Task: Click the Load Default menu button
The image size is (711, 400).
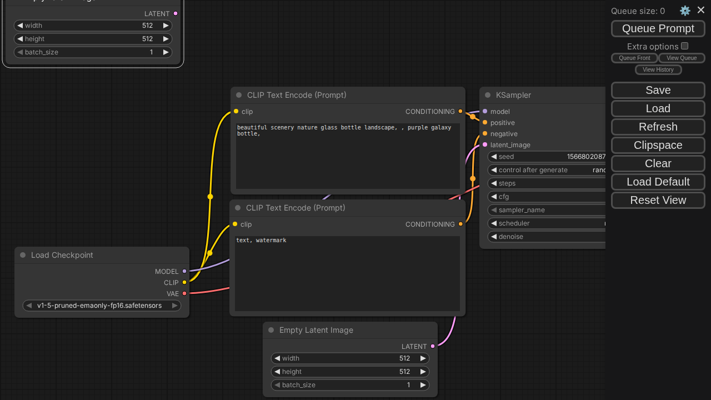Action: coord(658,182)
